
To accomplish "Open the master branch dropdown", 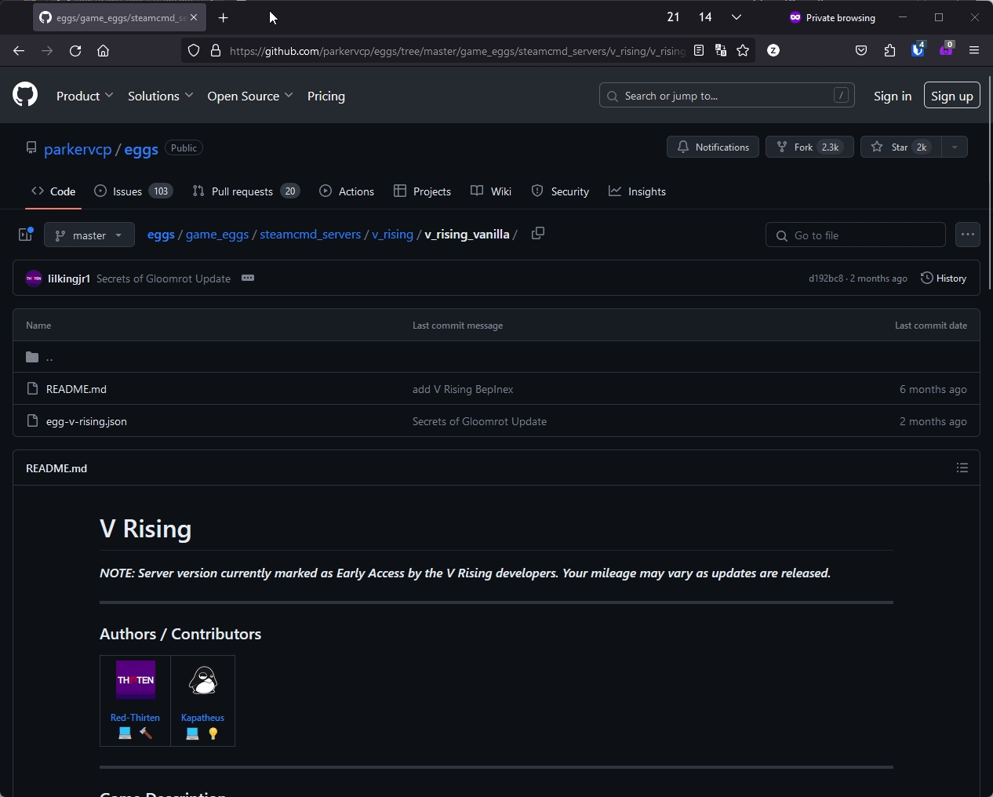I will (89, 235).
